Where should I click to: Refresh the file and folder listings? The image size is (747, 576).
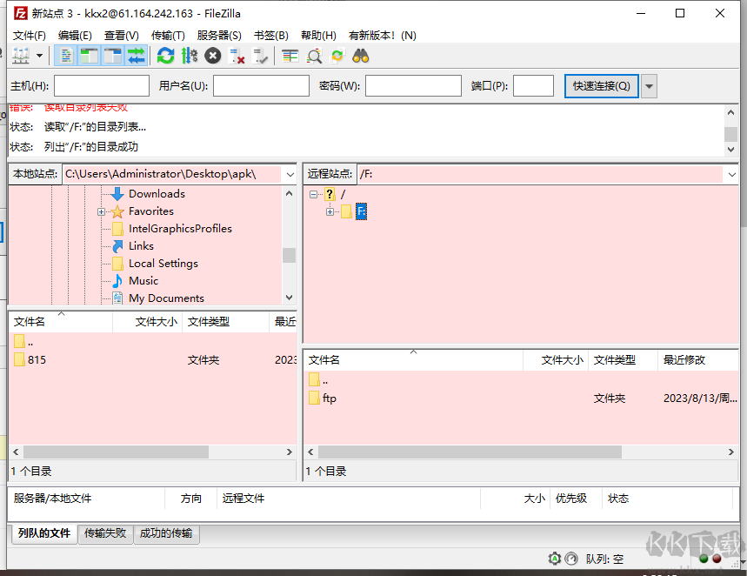pos(166,55)
